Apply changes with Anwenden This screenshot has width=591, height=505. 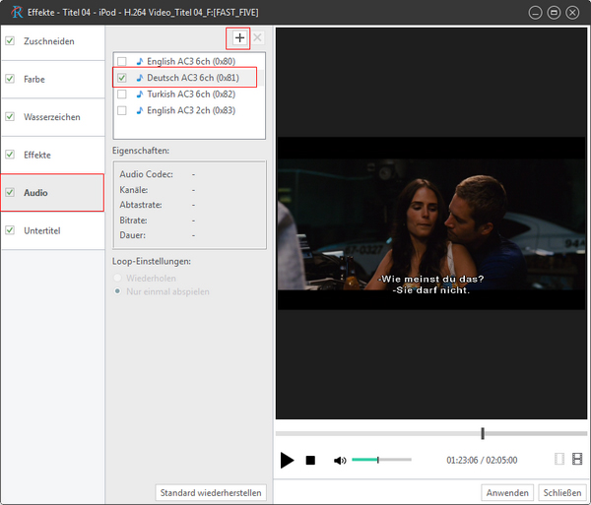click(507, 492)
